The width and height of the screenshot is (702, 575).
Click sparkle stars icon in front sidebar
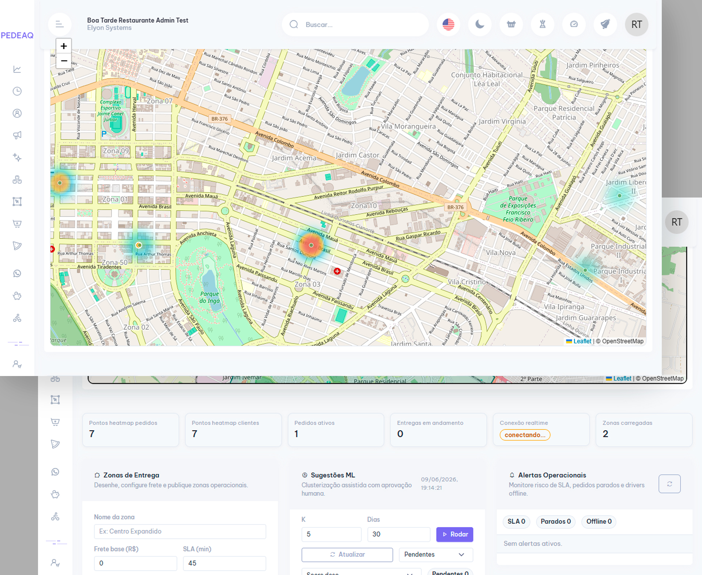tap(17, 157)
